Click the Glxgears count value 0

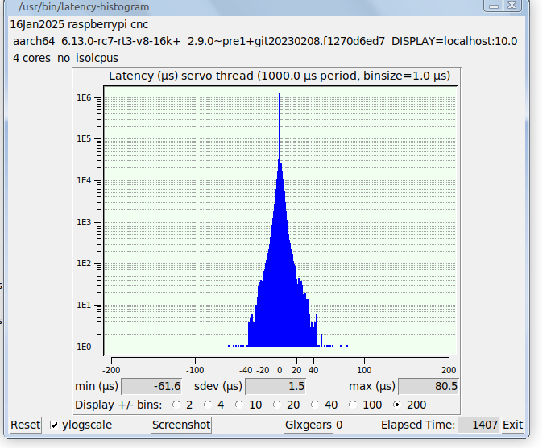coord(339,425)
